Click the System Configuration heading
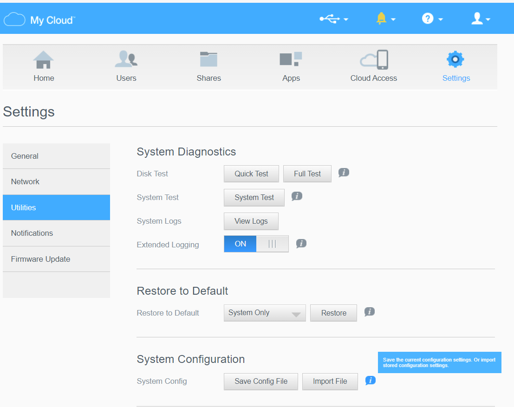The height and width of the screenshot is (407, 514). coord(191,359)
